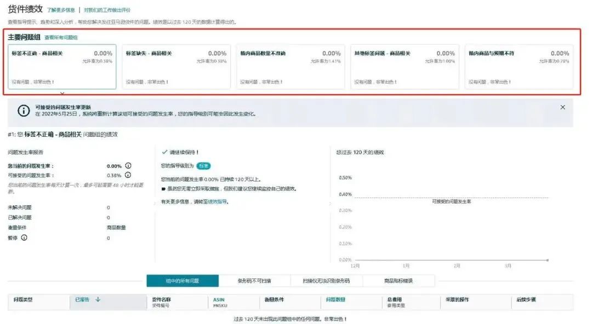Image resolution: width=592 pixels, height=324 pixels.
Task: Click the info icon beside 暂停
Action: 25,238
